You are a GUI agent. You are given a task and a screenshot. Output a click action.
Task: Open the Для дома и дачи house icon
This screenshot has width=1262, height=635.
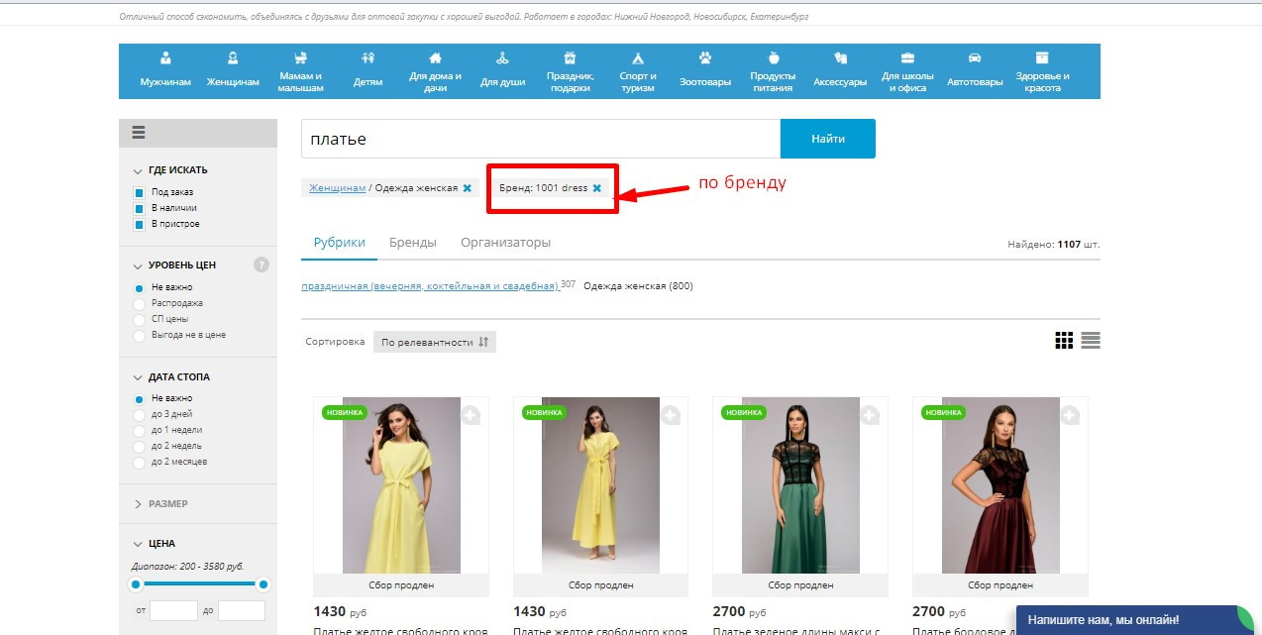[x=435, y=57]
